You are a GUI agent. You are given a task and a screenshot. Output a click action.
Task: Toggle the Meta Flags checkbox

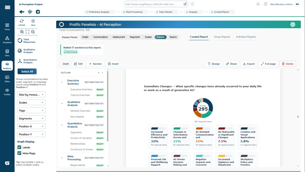pyautogui.click(x=19, y=153)
